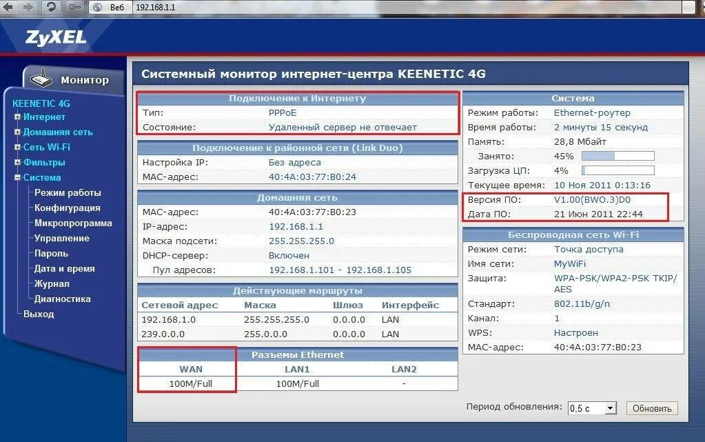
Task: Click the MyWiFi network name link
Action: pyautogui.click(x=570, y=264)
